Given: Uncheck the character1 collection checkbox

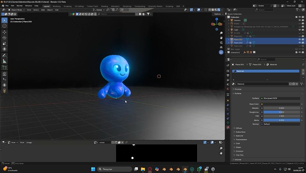Looking at the screenshot, I should tap(296, 52).
